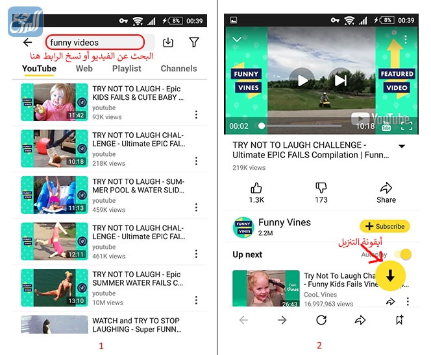
Task: Tap the Share arrow under video
Action: click(386, 189)
